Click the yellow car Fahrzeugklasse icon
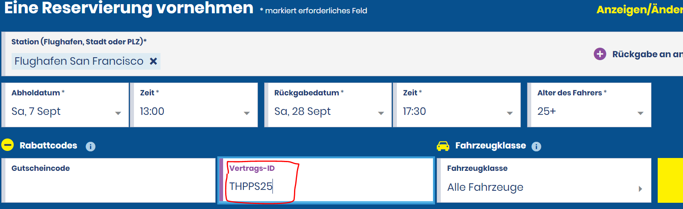Image resolution: width=683 pixels, height=209 pixels. [x=443, y=146]
